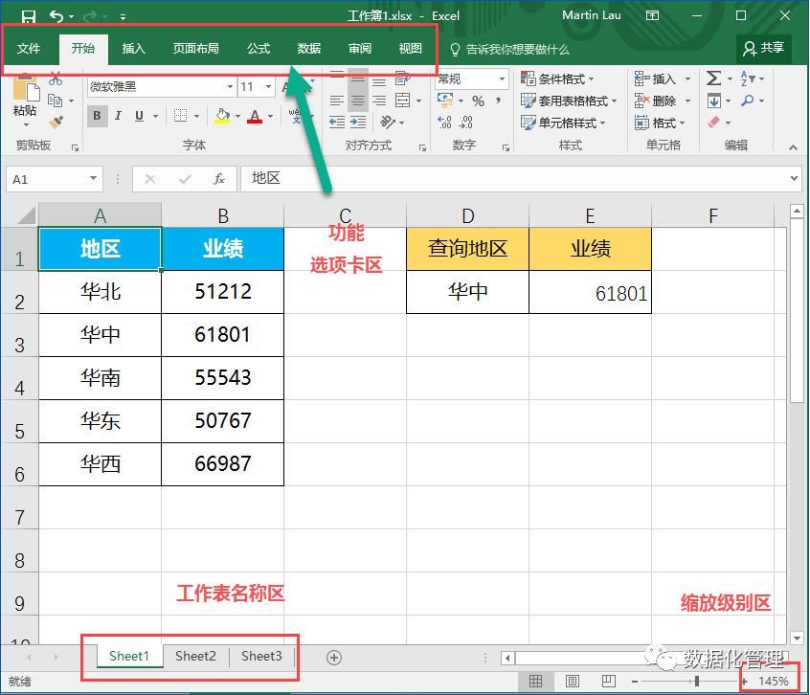Toggle Underline formatting
Image resolution: width=810 pixels, height=695 pixels.
(140, 116)
